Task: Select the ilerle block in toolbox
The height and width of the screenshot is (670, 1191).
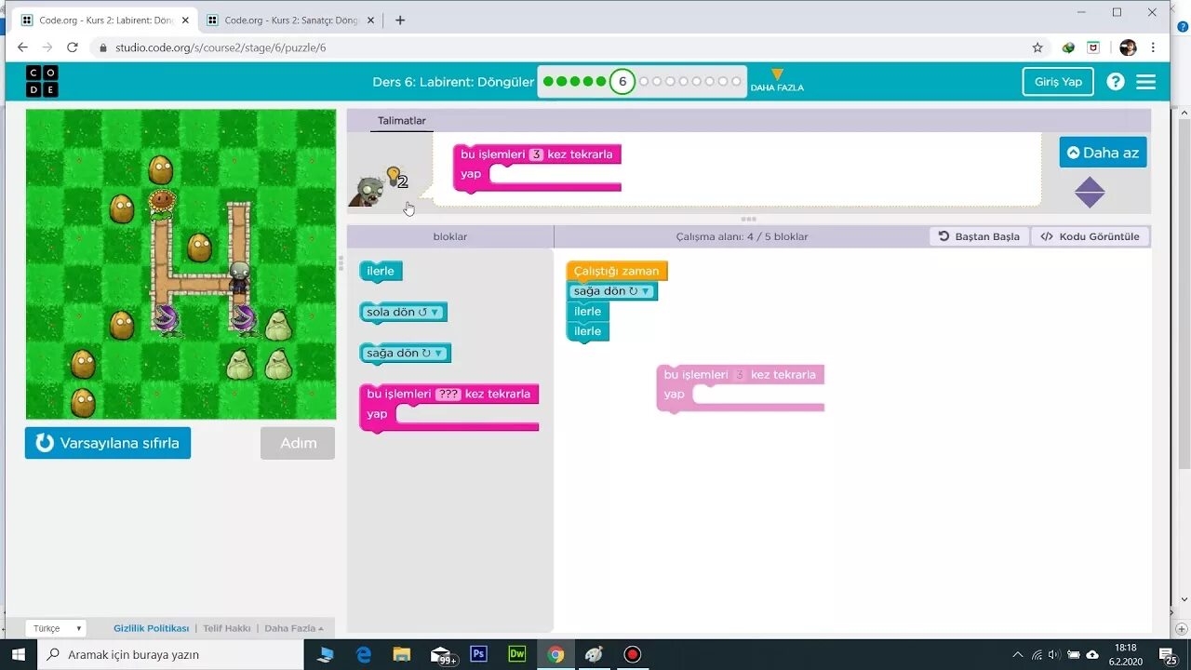Action: click(381, 272)
